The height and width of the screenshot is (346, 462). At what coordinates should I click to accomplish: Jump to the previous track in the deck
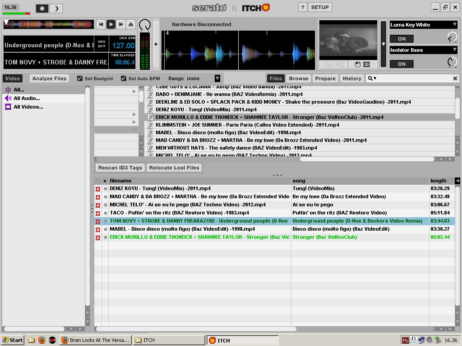[101, 24]
